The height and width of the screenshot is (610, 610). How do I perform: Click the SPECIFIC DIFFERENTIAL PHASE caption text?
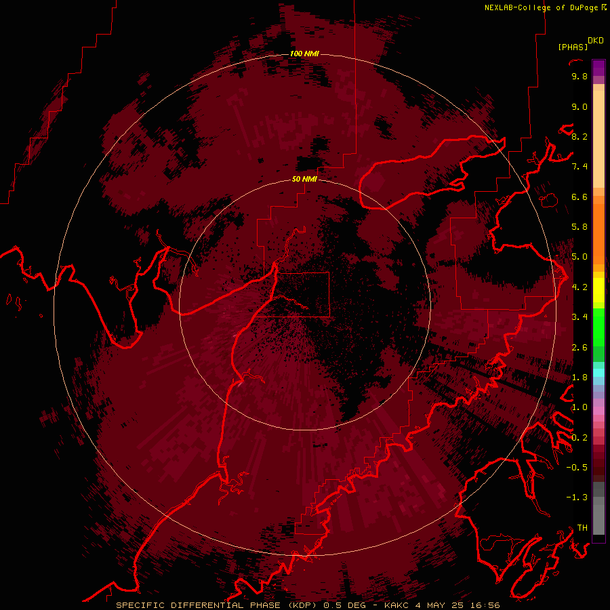point(198,605)
